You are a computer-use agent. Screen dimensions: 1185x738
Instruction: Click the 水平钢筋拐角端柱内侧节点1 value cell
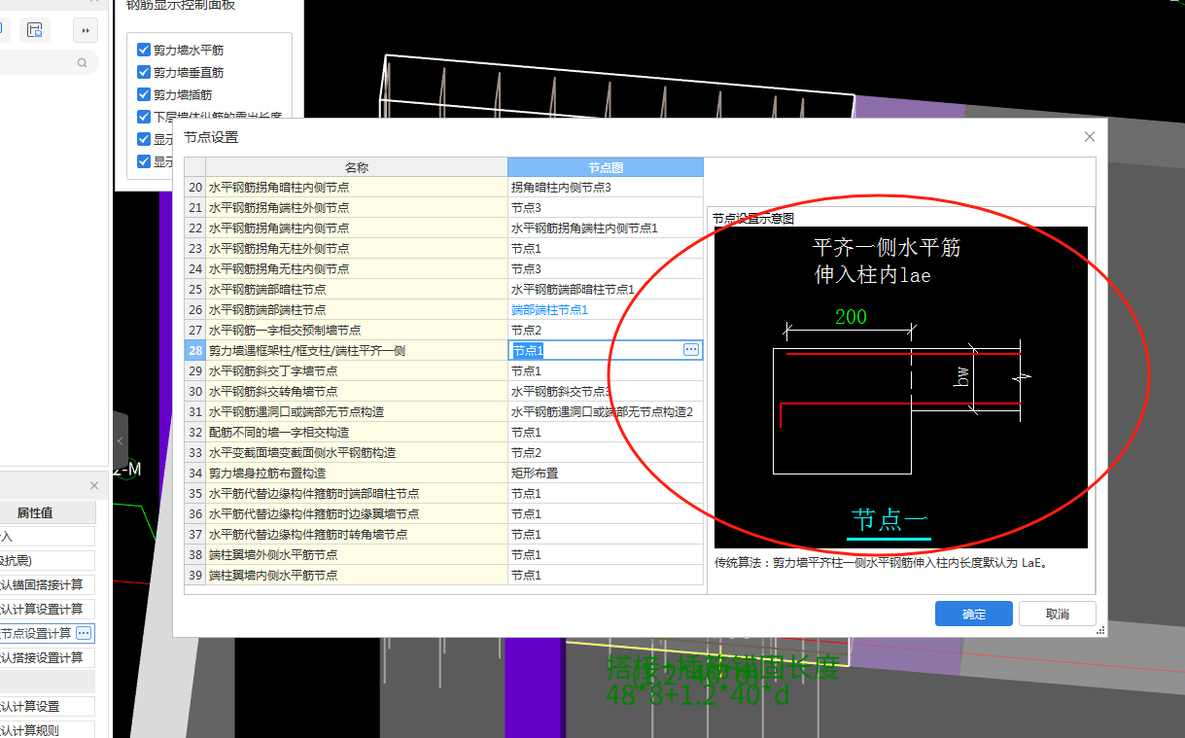606,228
